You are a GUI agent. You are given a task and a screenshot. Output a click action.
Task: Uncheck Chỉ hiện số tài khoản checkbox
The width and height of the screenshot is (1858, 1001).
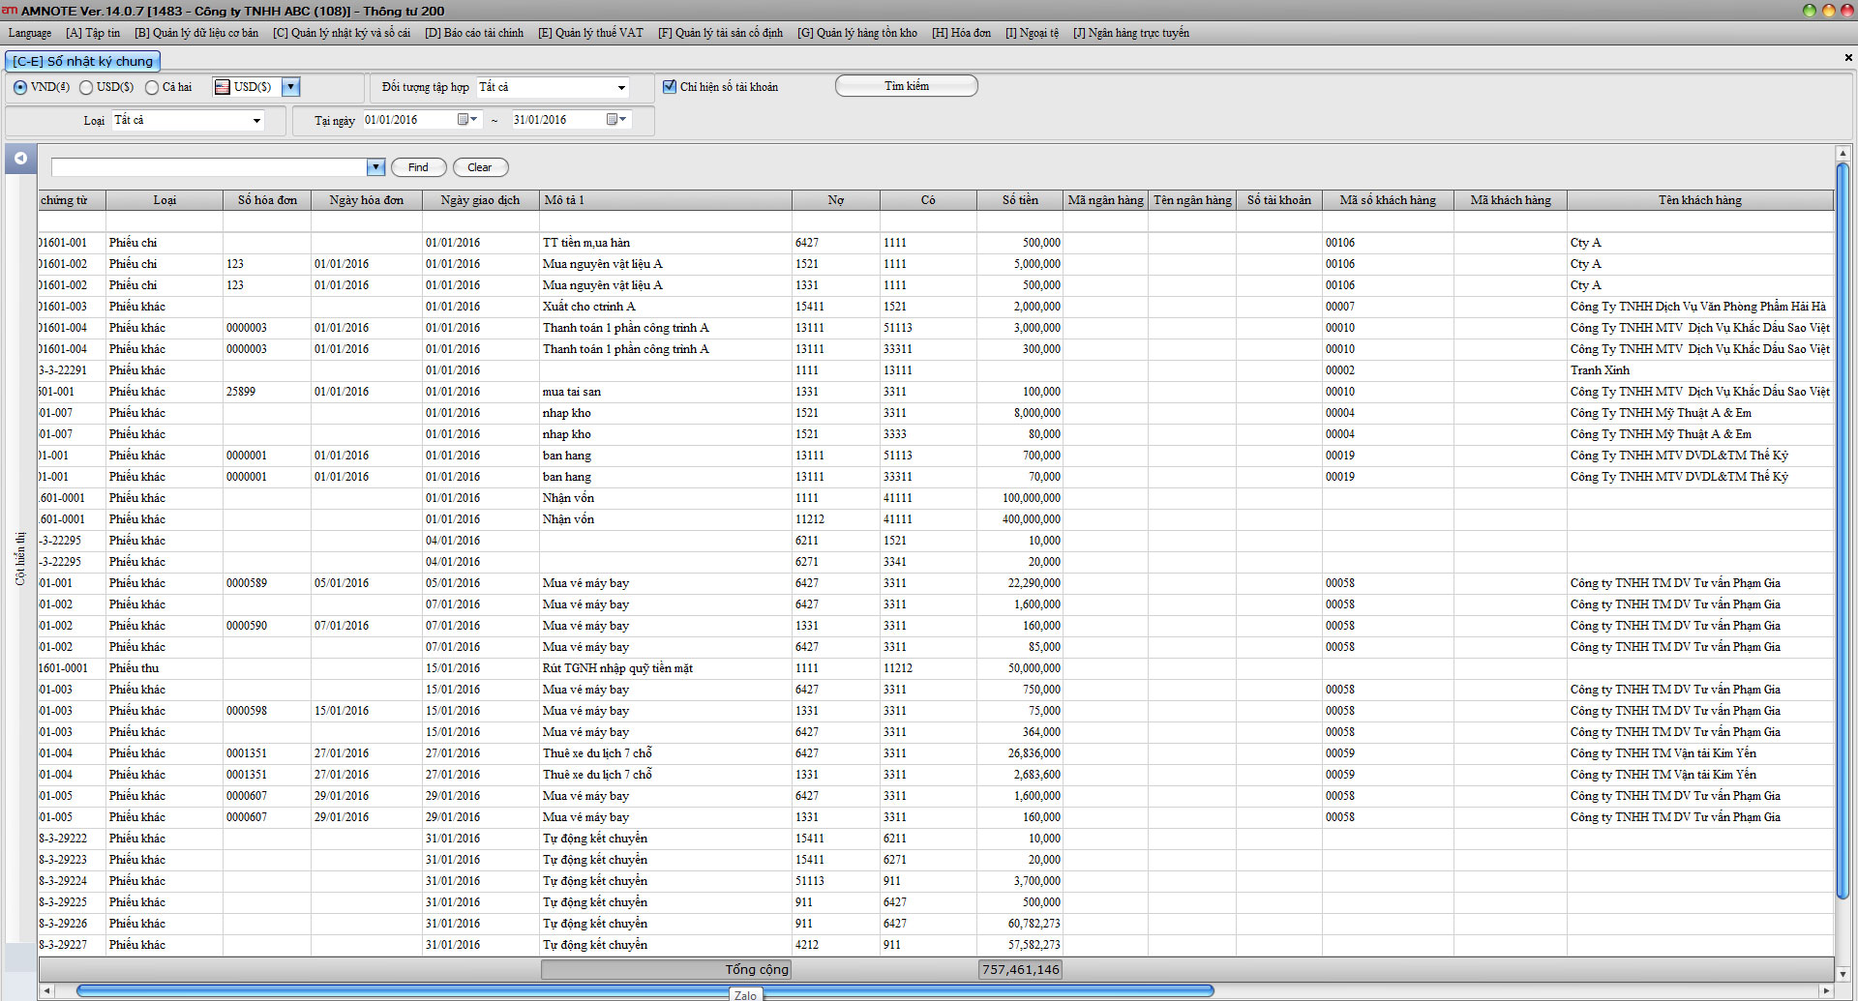tap(670, 87)
